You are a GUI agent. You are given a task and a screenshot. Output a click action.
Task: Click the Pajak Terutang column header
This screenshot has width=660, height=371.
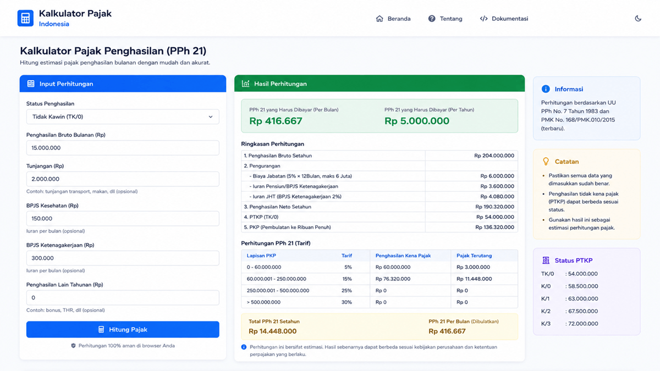coord(474,256)
